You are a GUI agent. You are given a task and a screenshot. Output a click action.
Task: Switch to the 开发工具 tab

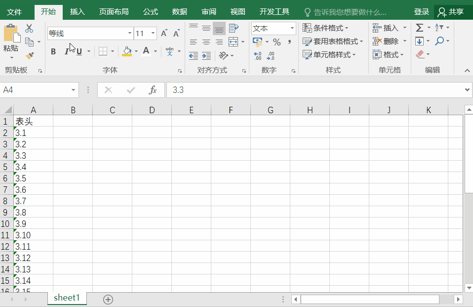click(x=274, y=12)
